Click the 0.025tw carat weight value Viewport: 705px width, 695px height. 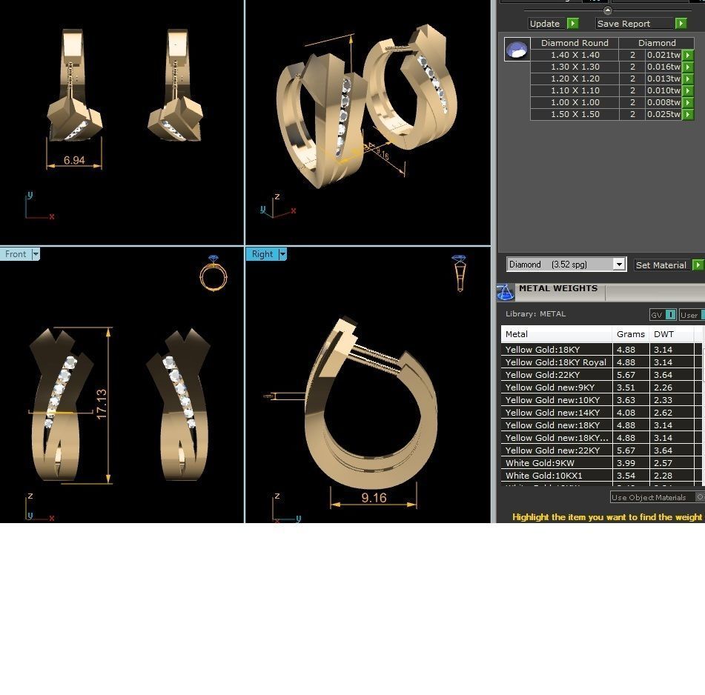[663, 115]
